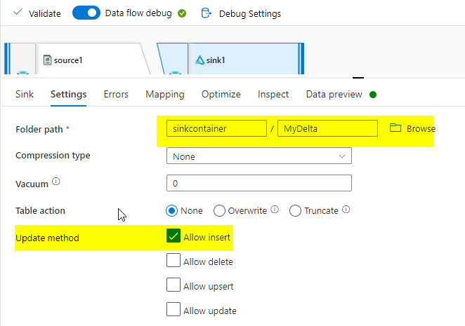Switch to the Mapping tab
The image size is (465, 326).
[165, 94]
